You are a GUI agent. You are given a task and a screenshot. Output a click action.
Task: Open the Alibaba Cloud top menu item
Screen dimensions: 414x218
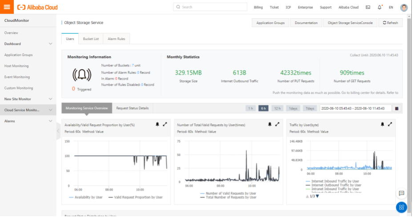349,8
